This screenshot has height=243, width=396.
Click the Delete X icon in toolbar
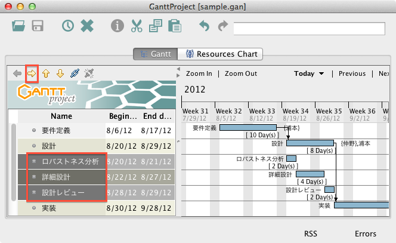pyautogui.click(x=87, y=26)
